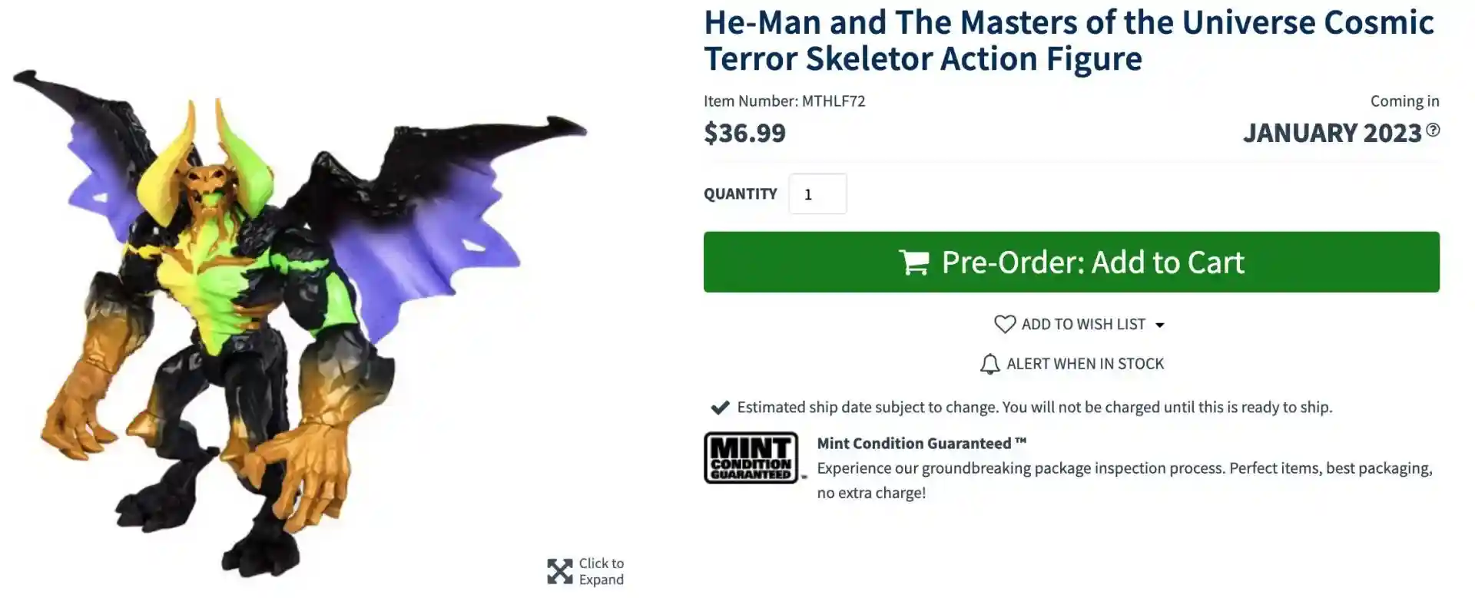
Task: Click the checkmark icon beside estimated ship date
Action: point(720,408)
